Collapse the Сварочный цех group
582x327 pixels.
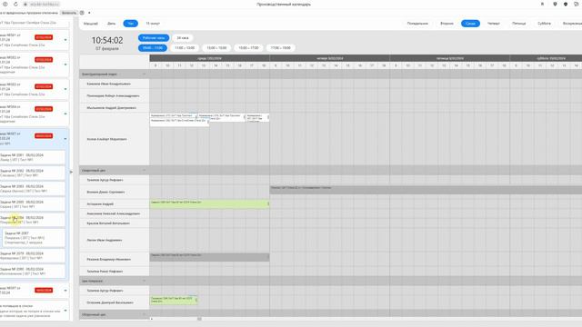(145, 170)
